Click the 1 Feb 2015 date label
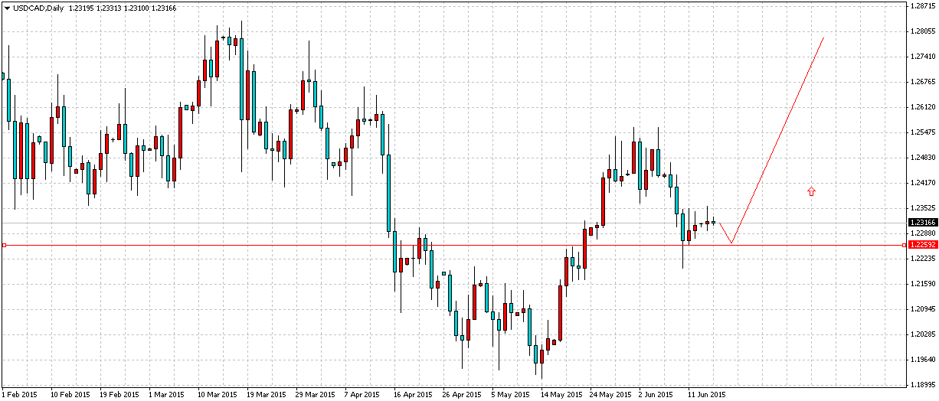 20,395
